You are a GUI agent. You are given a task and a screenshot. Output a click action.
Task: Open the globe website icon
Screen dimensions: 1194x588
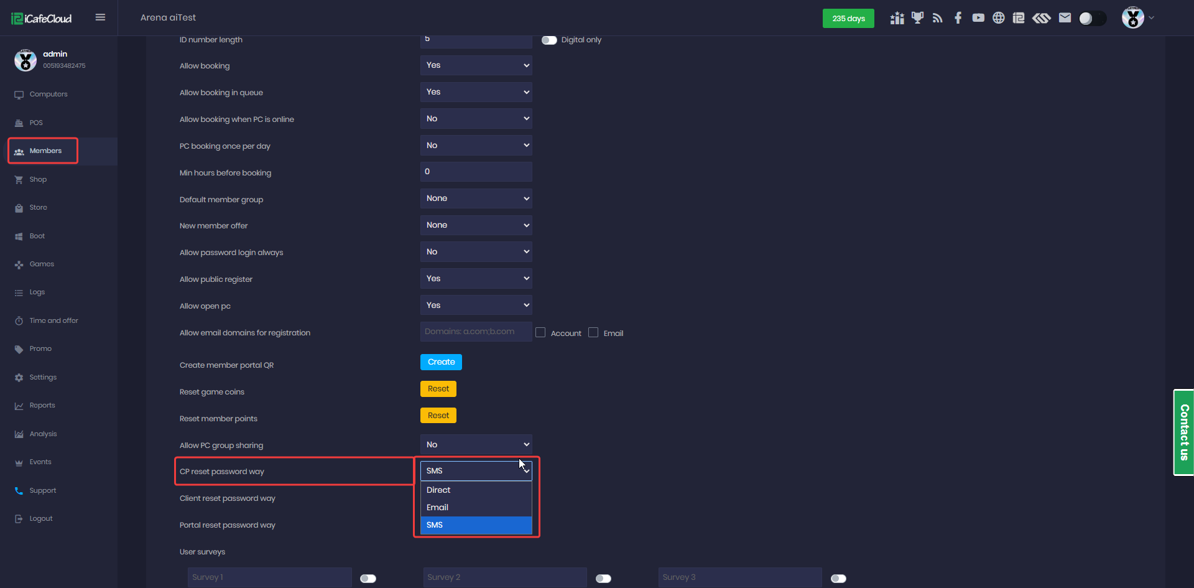[999, 18]
